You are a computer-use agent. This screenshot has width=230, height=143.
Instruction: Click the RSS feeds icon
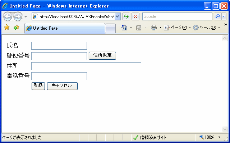(139, 28)
